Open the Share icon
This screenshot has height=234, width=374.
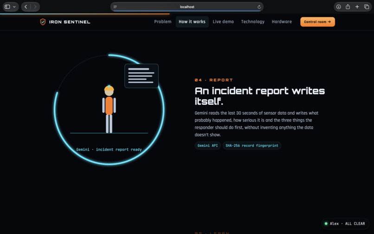348,6
